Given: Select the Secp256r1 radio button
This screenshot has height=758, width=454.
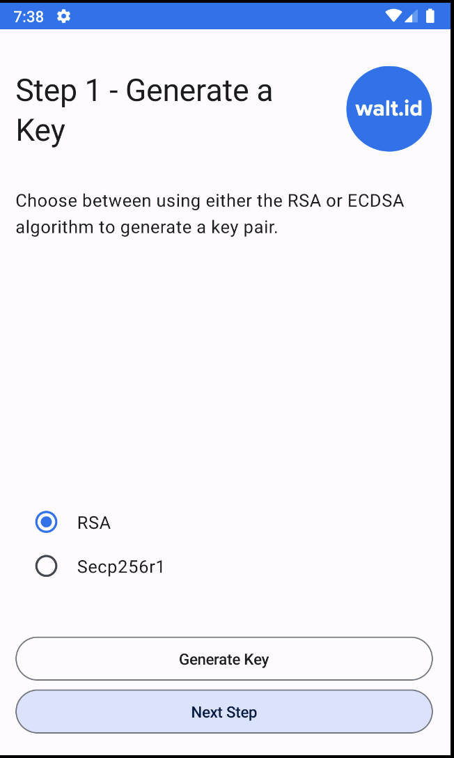Looking at the screenshot, I should [47, 566].
